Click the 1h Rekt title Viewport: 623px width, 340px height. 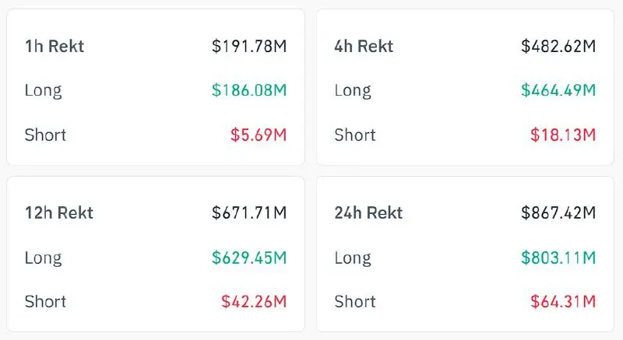pos(55,47)
